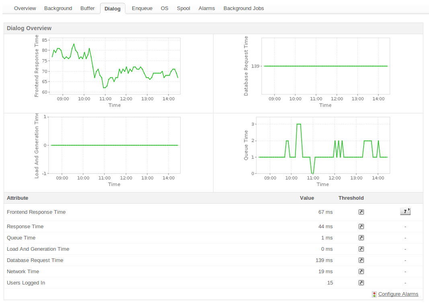
Task: View the Alarms tab
Action: coord(207,8)
